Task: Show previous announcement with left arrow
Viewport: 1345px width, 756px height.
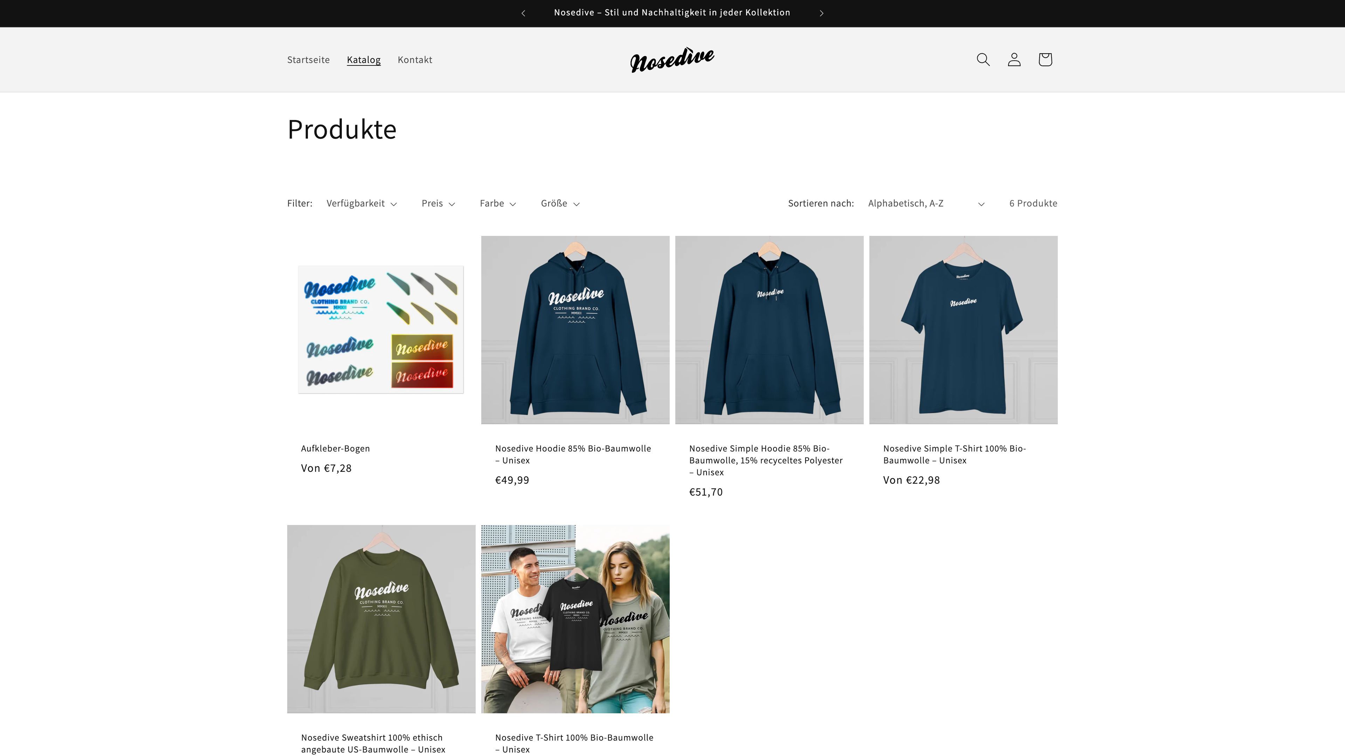Action: (x=523, y=13)
